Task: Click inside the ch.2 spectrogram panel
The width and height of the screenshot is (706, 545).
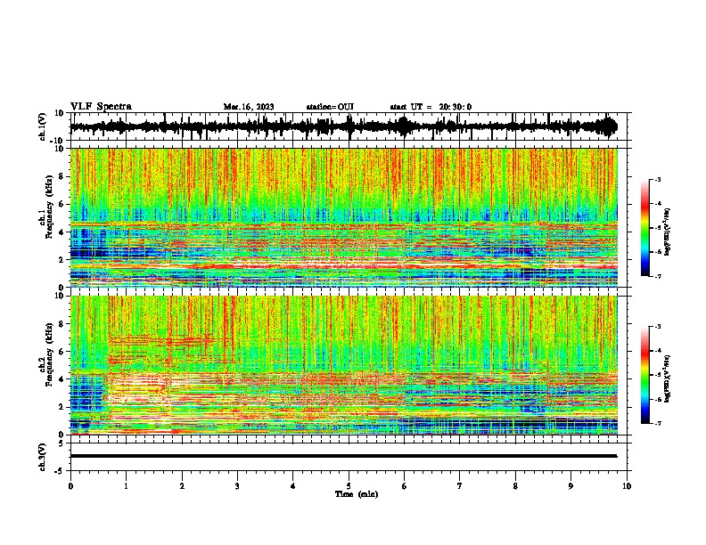Action: point(344,365)
